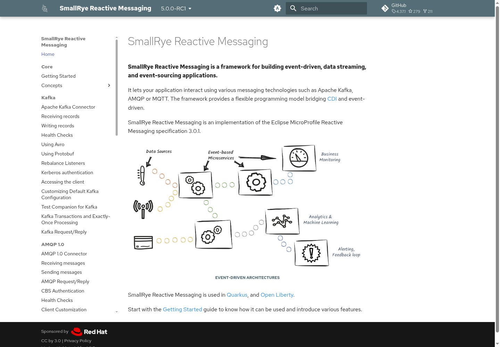Open Using Protobuf page
Screen dimensions: 500x347
click(58, 154)
